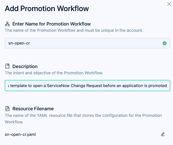173x145 pixels.
Task: Focus the Description text input field
Action: pos(87,85)
